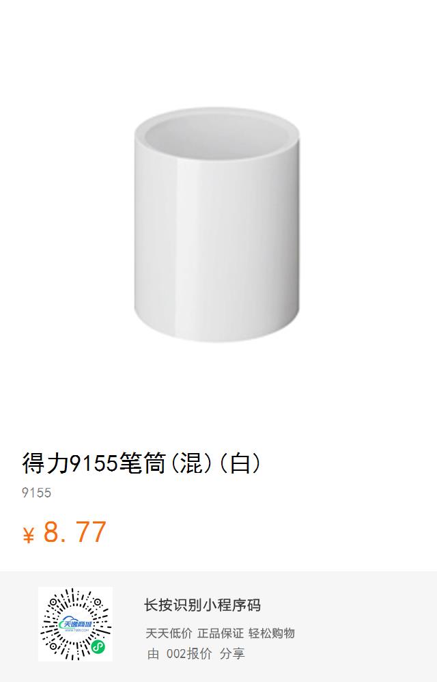Click the gray 9155 SKU below title
The height and width of the screenshot is (682, 437).
36,493
